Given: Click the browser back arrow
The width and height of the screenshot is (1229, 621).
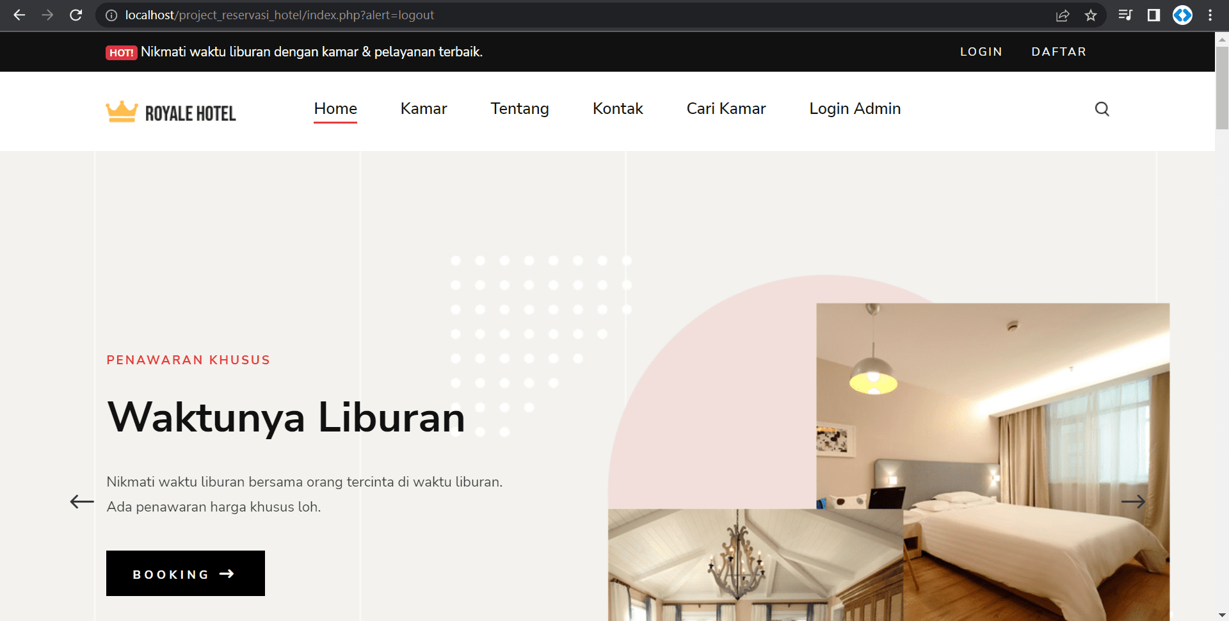Looking at the screenshot, I should click(19, 15).
